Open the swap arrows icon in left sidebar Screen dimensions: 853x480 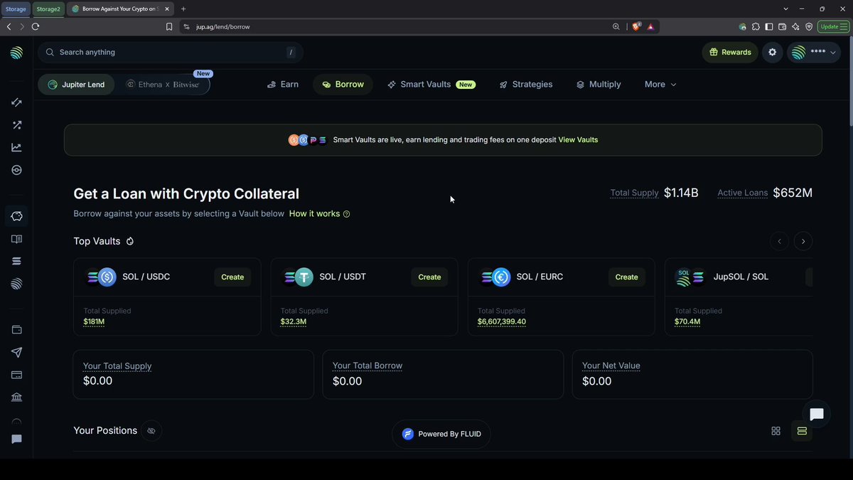coord(16,102)
